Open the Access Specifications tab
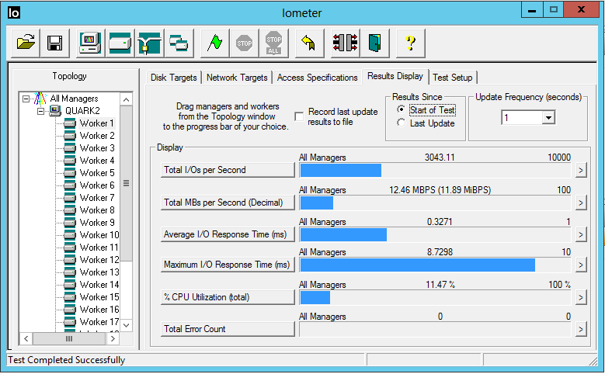Viewport: 605px width, 374px height. coord(317,78)
